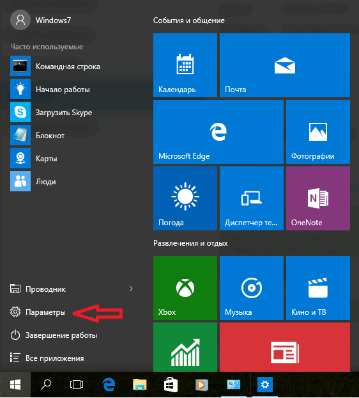Launch the Xbox tile
Screen dimensions: 359x398
point(185,288)
